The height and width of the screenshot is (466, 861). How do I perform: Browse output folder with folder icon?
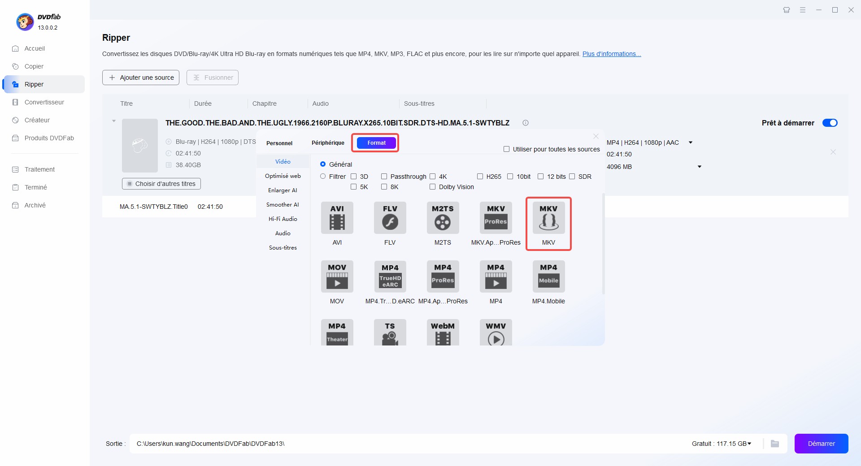pos(775,444)
